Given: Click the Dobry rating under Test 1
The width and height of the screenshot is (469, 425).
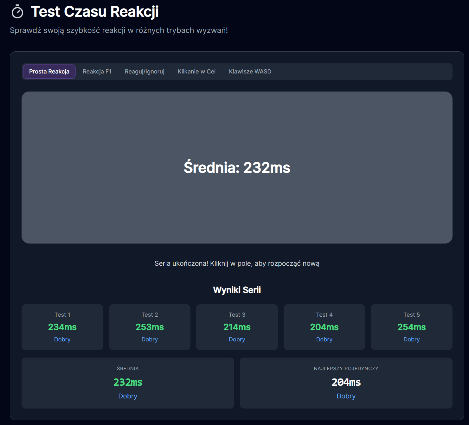Looking at the screenshot, I should (x=62, y=339).
